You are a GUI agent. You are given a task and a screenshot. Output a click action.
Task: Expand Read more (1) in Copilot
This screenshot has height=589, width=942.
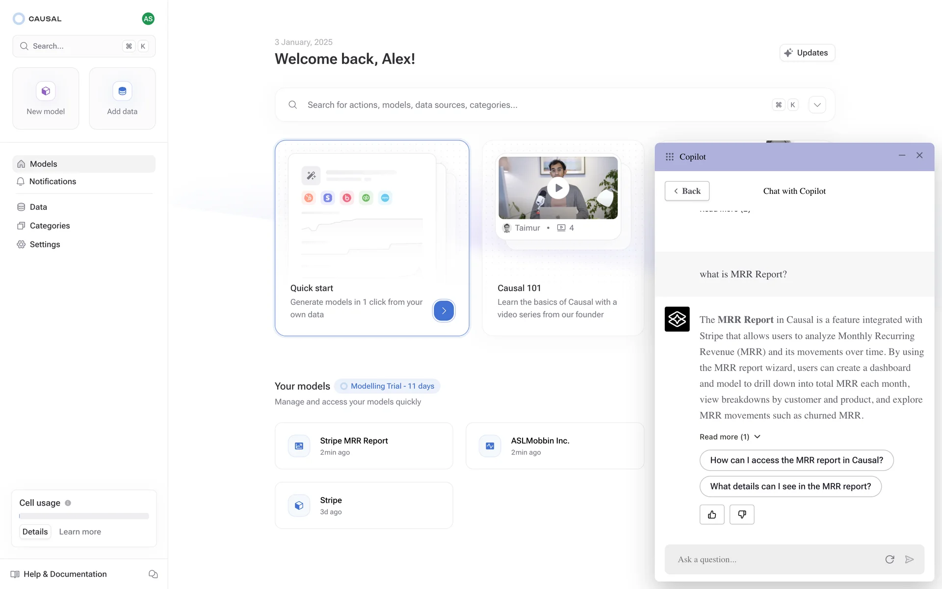click(x=730, y=437)
